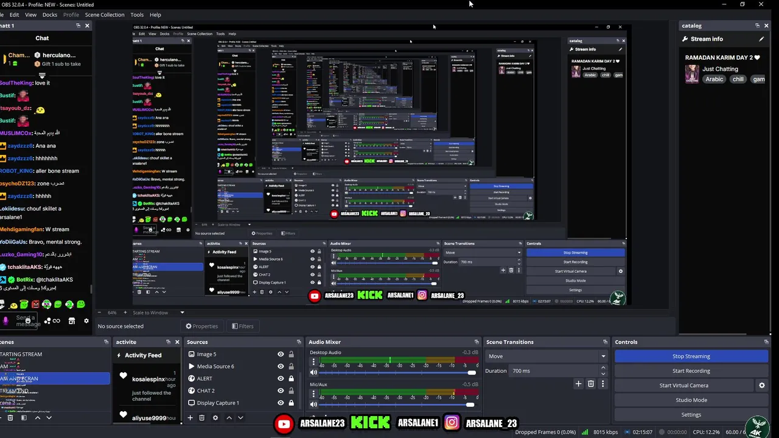Float the catalog dock with pop-out icon
The image size is (779, 438).
point(757,26)
